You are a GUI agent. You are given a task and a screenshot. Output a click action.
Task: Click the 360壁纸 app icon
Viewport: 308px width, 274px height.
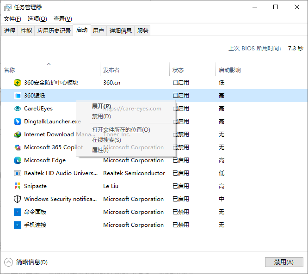point(18,96)
